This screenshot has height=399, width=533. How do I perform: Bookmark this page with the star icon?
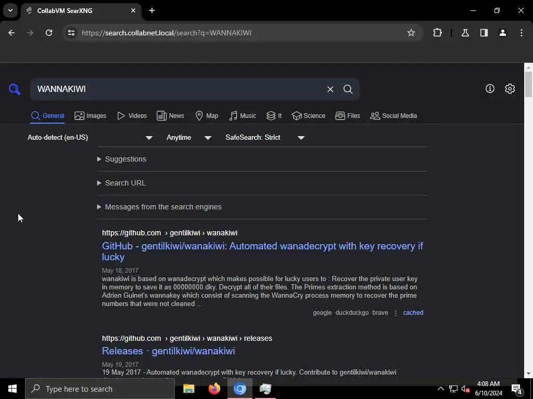pos(411,33)
